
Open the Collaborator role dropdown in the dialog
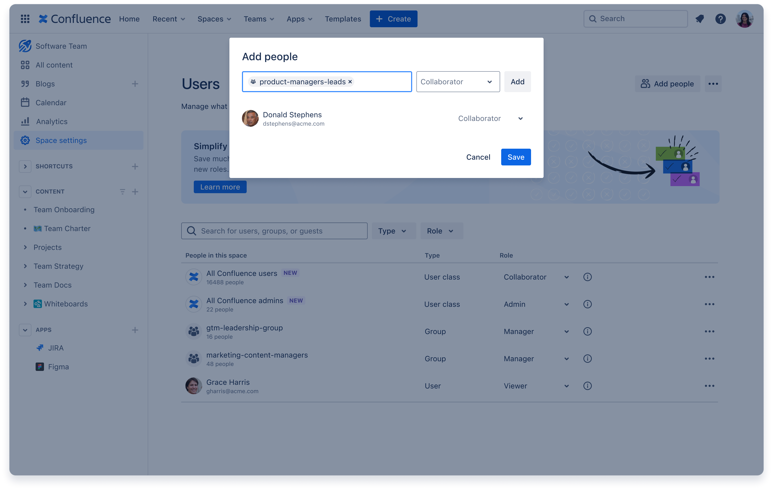click(x=458, y=81)
